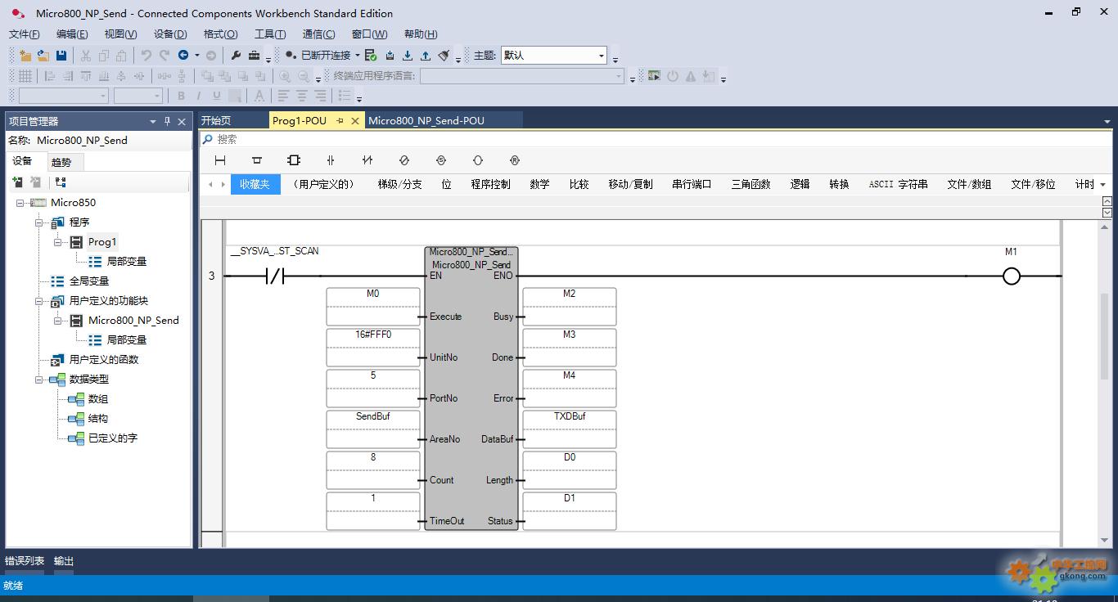The height and width of the screenshot is (602, 1118).
Task: Switch to the 趋势 tab
Action: 61,162
